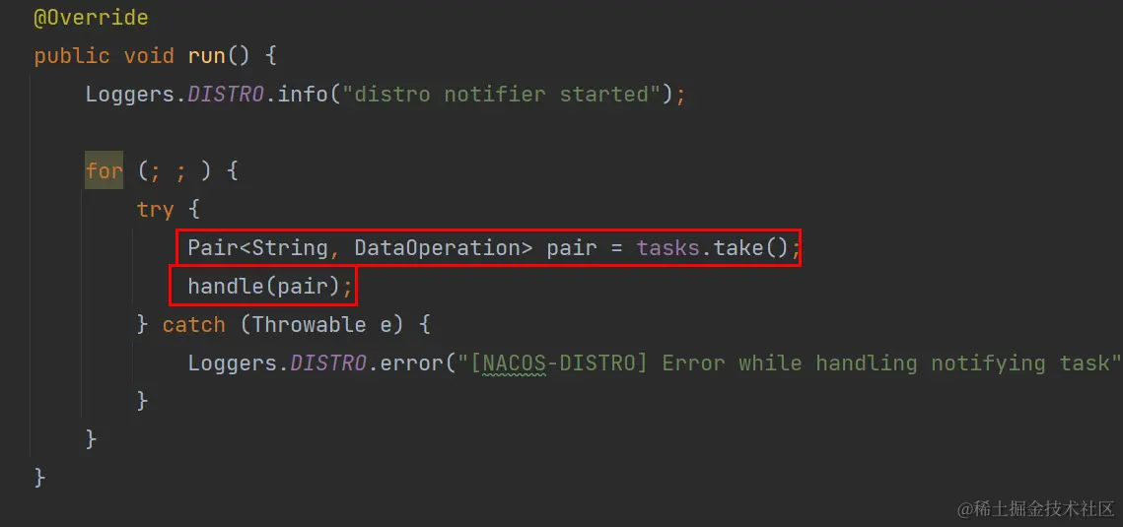Click the public keyword
Screen dimensions: 1123x527
click(72, 56)
